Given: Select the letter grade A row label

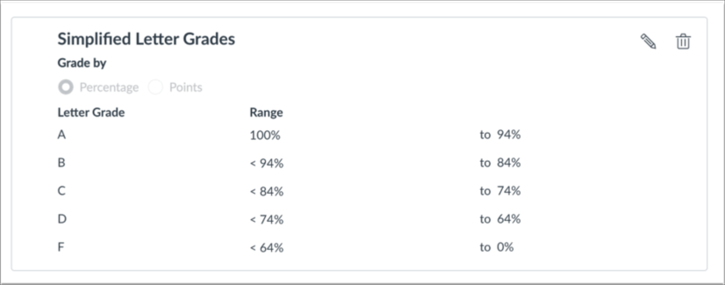Looking at the screenshot, I should click(x=62, y=135).
